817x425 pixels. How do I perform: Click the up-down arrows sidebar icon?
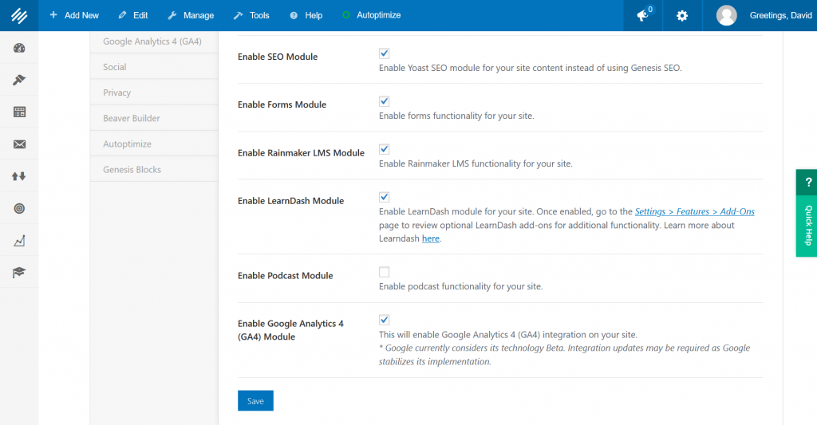19,176
